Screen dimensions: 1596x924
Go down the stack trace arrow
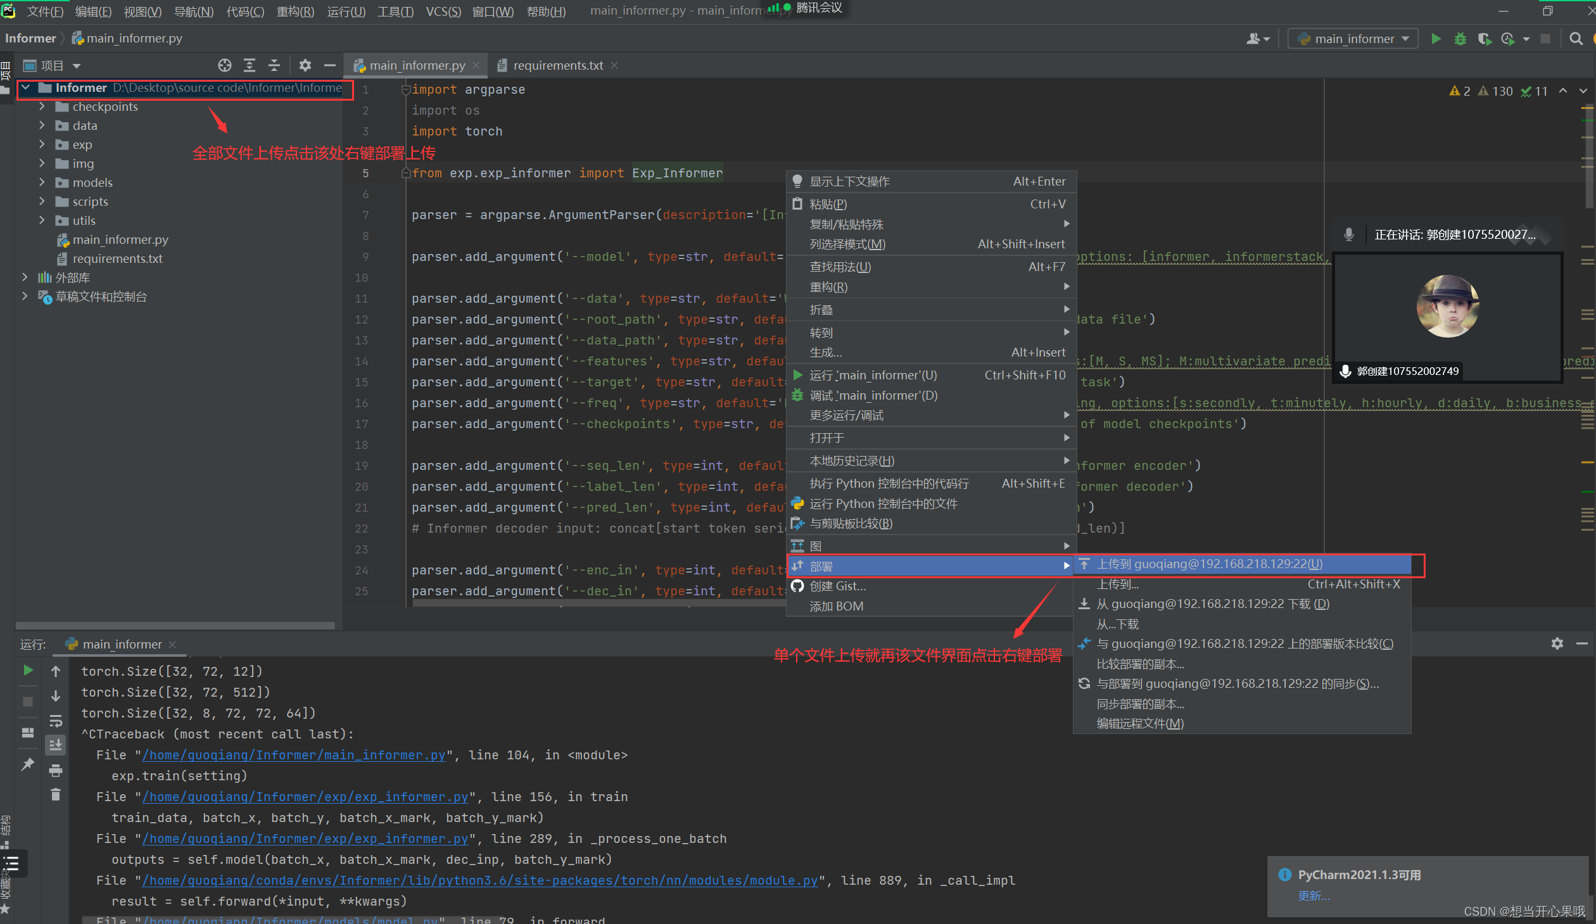point(56,695)
